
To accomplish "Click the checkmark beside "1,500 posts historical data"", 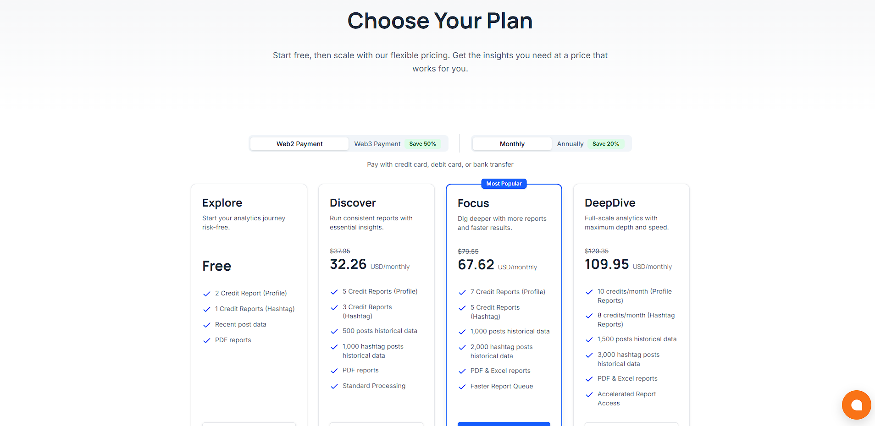I will (589, 339).
